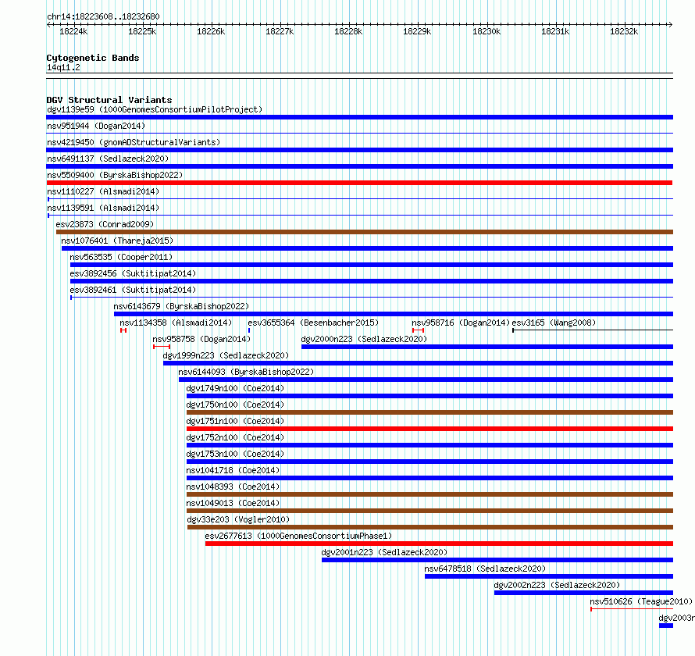The image size is (695, 656).
Task: Select dgv2001n223 (Sedlazeck2020) label
Action: click(x=384, y=552)
